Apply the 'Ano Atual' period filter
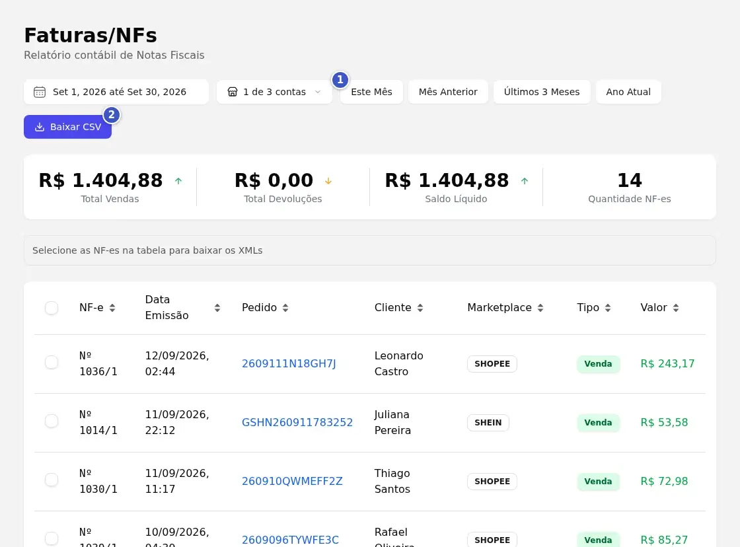The height and width of the screenshot is (547, 740). pyautogui.click(x=628, y=92)
